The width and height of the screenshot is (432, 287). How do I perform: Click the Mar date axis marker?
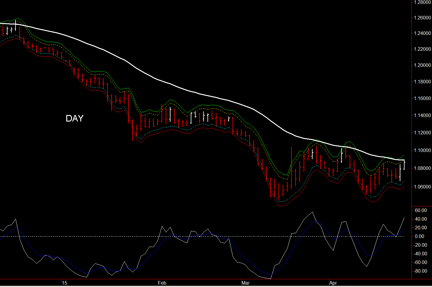click(245, 283)
